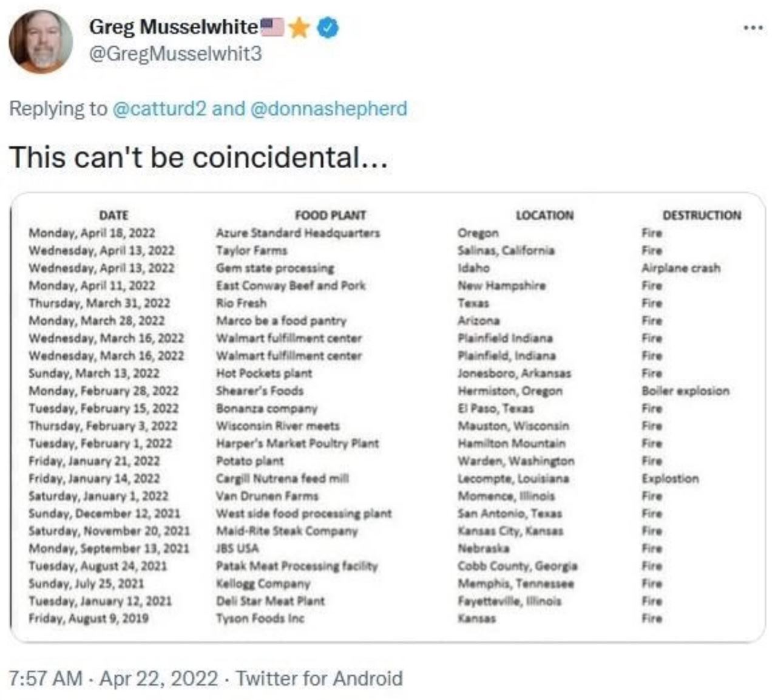Viewport: 775px width, 700px height.
Task: Click the DESTRUCTION column header in image
Action: click(702, 215)
